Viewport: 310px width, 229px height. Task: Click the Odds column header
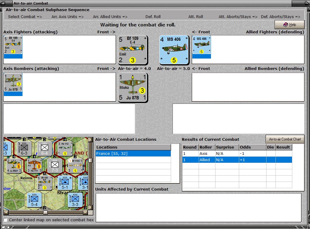pyautogui.click(x=253, y=147)
